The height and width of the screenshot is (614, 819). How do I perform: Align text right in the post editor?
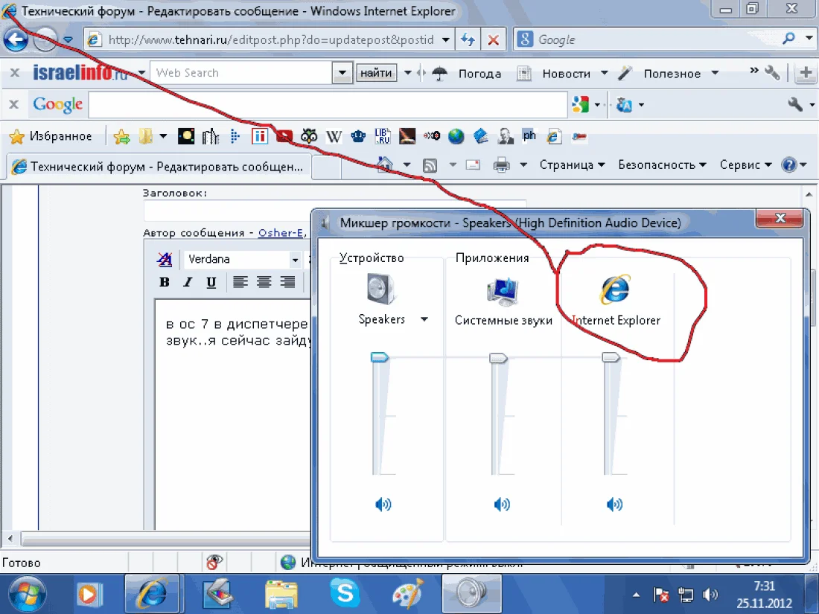click(287, 283)
